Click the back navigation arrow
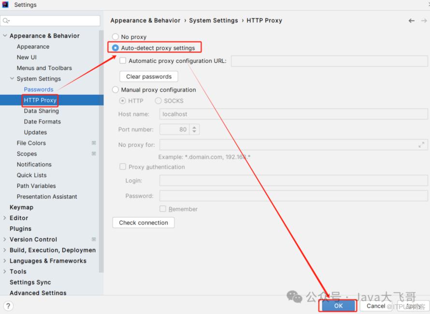 [411, 21]
